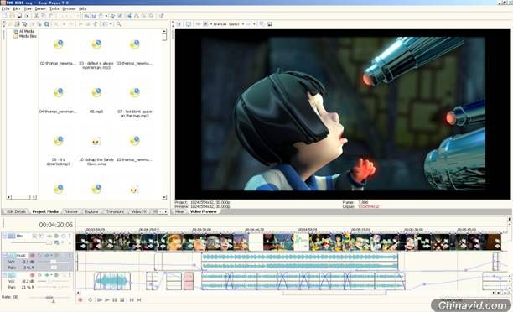Click the Views icon in Project Media toolbar
Screen dimensions: 513x312
click(106, 24)
